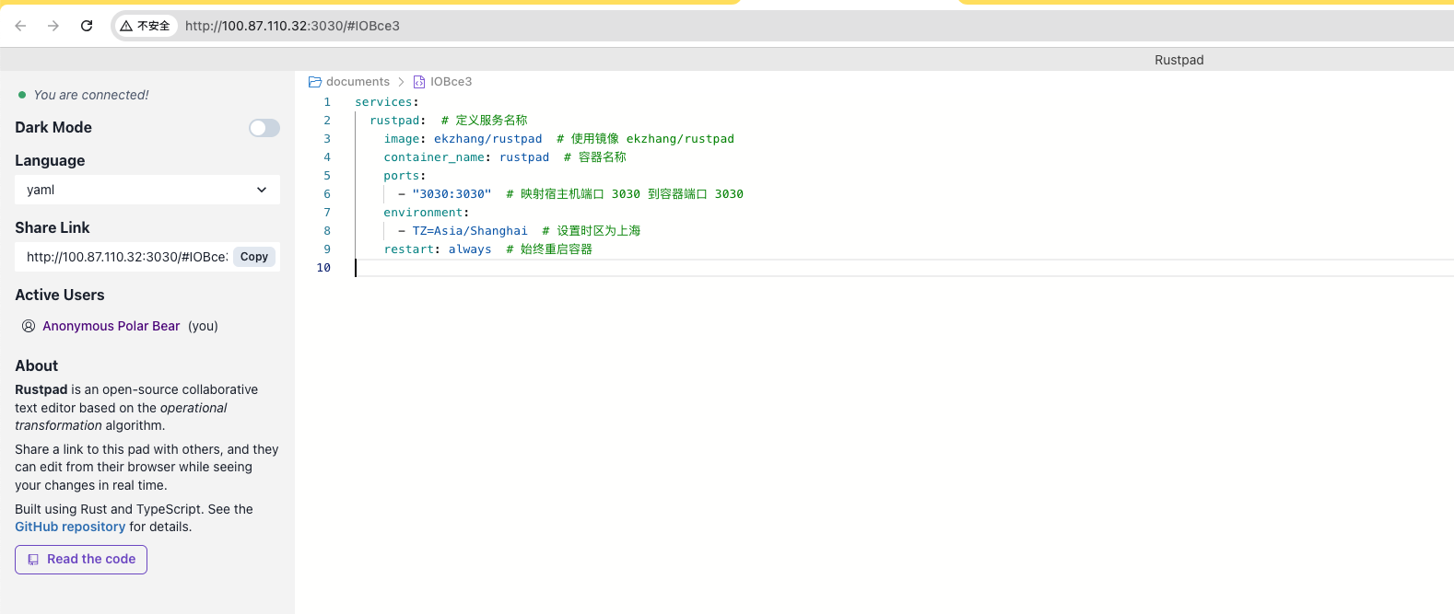This screenshot has width=1454, height=614.
Task: Click the browser address bar URL
Action: pos(292,26)
